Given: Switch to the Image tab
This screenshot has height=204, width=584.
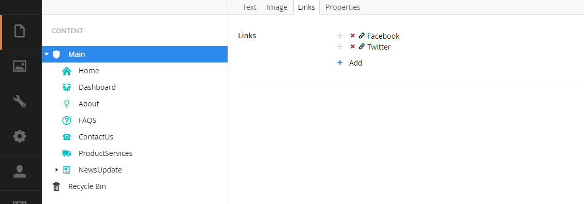Looking at the screenshot, I should (277, 7).
